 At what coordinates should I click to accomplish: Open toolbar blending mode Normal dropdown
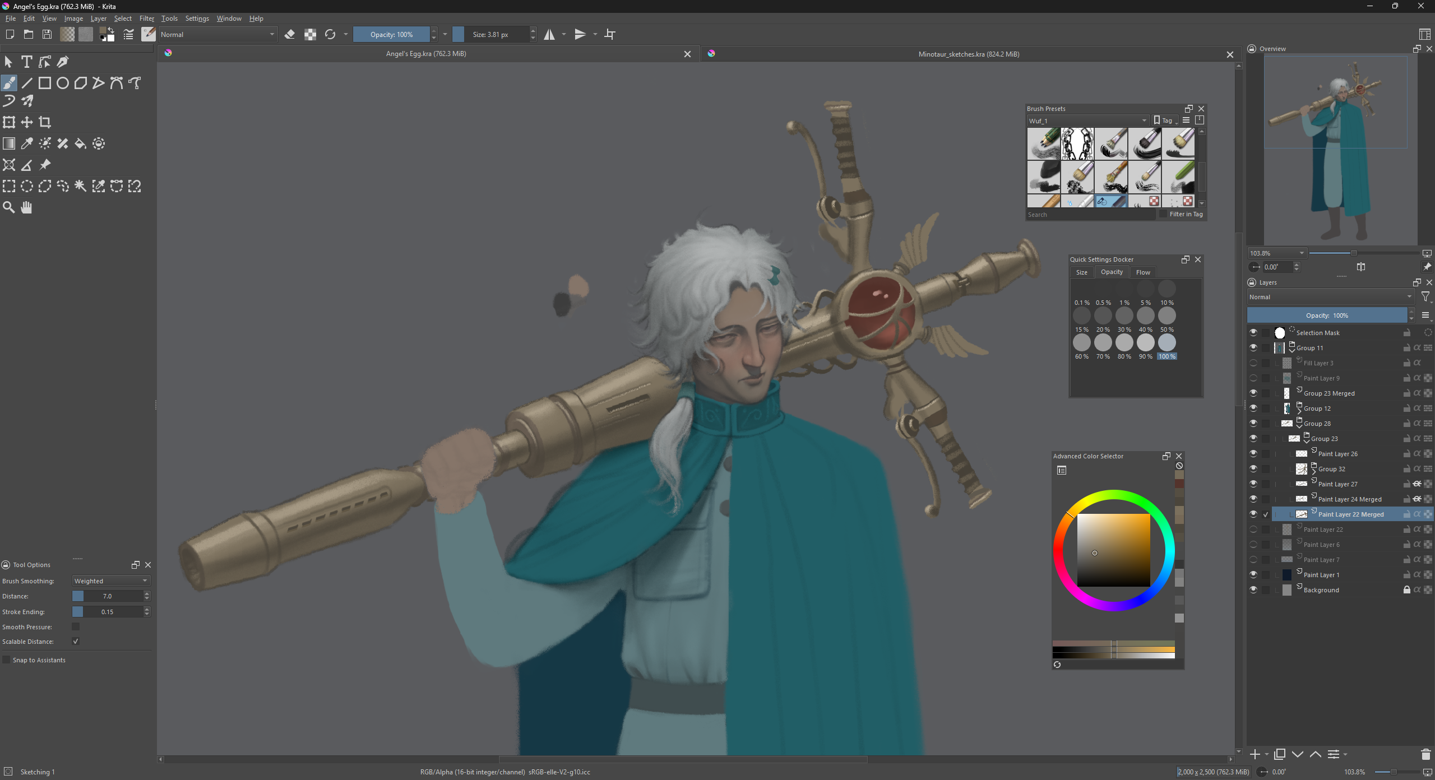(218, 35)
